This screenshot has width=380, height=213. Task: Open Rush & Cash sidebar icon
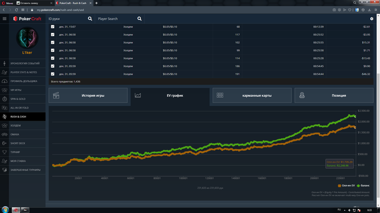coord(4,117)
